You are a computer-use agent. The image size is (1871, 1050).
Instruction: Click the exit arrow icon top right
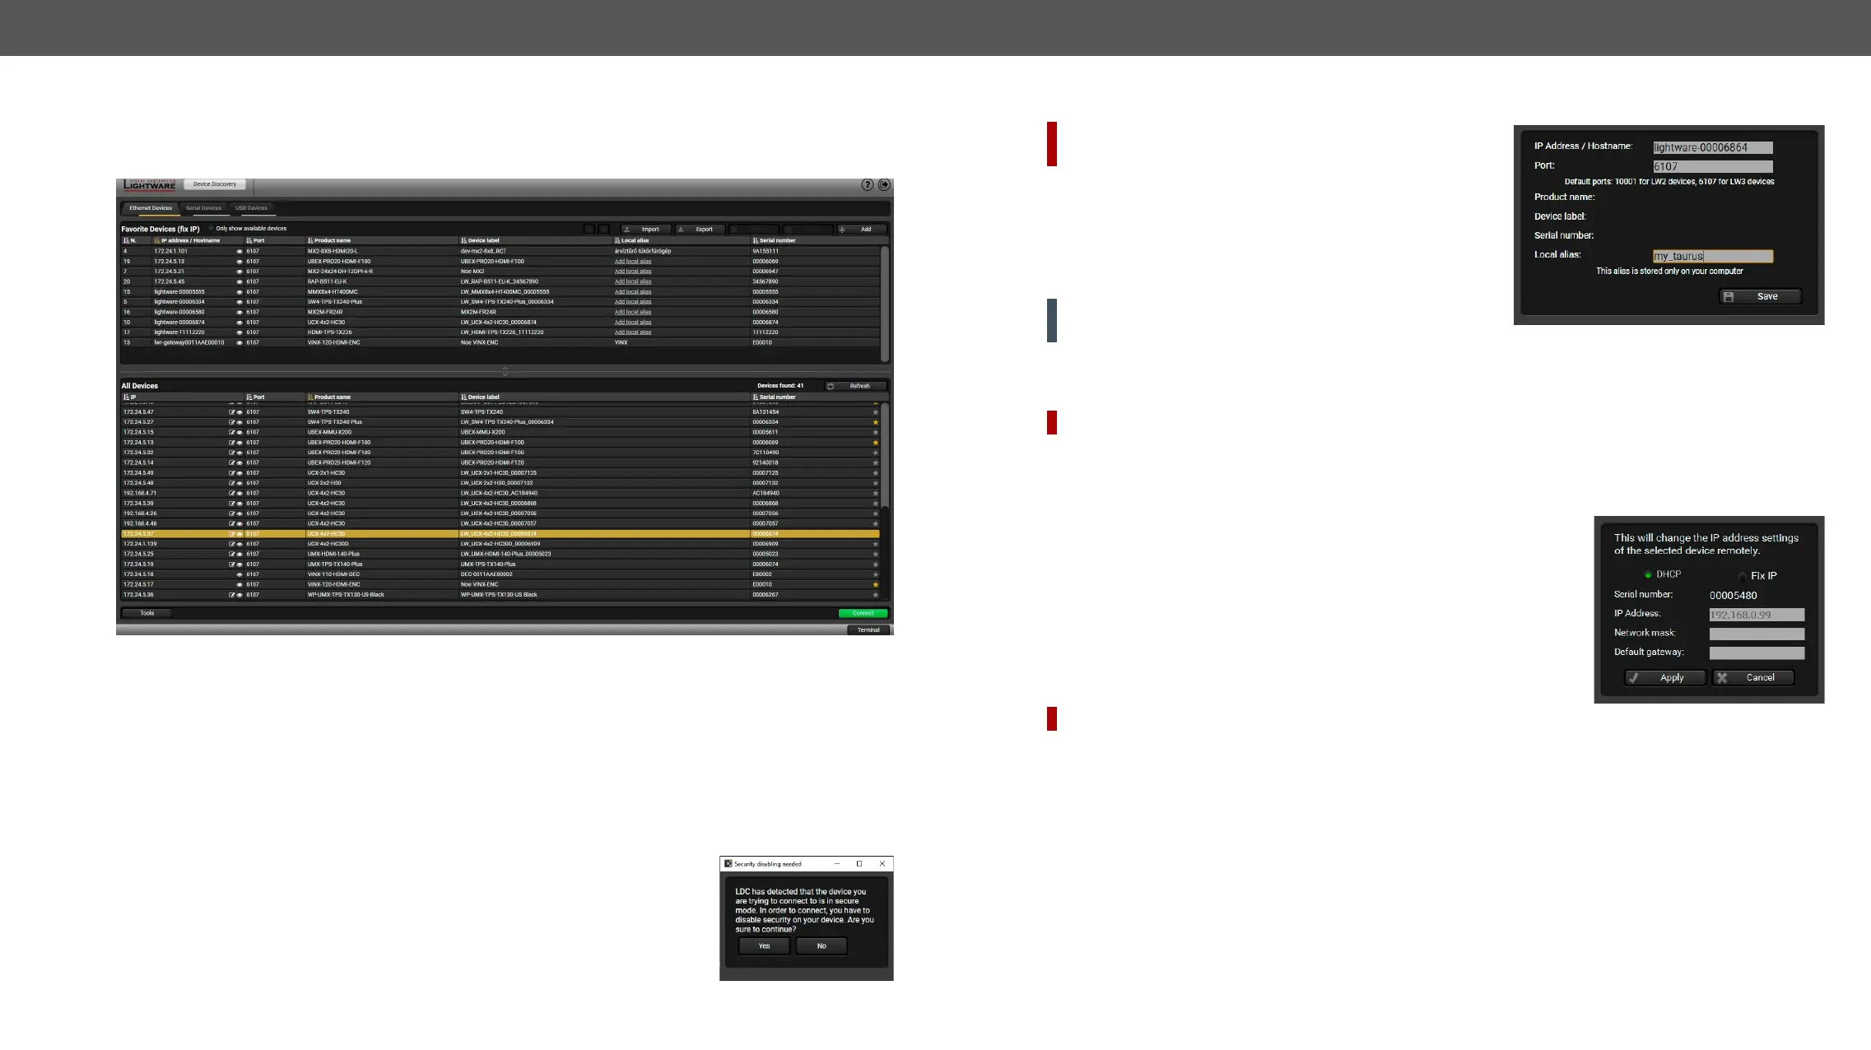click(x=884, y=185)
